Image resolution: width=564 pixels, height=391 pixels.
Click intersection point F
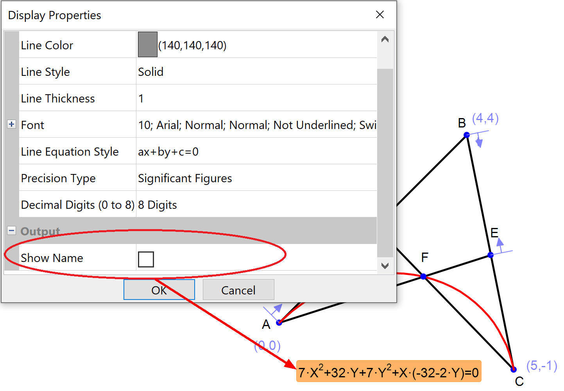pos(423,276)
